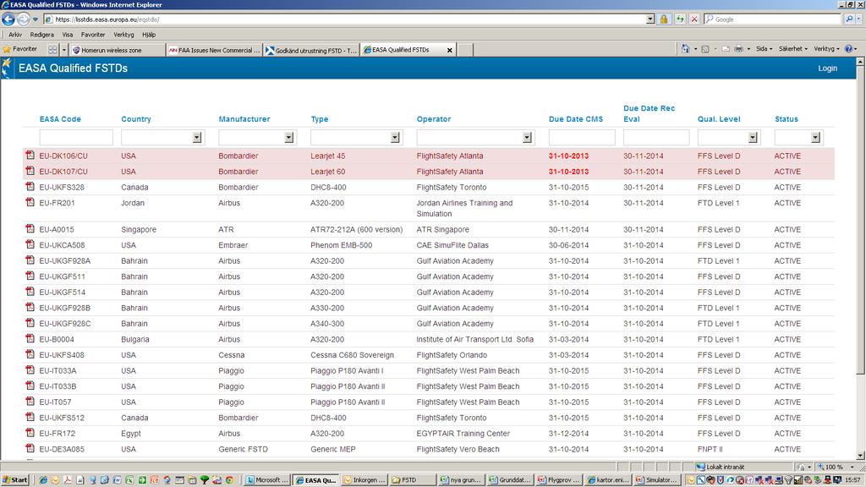The width and height of the screenshot is (866, 487).
Task: Open the Säkerhet command bar dropdown
Action: pyautogui.click(x=793, y=48)
